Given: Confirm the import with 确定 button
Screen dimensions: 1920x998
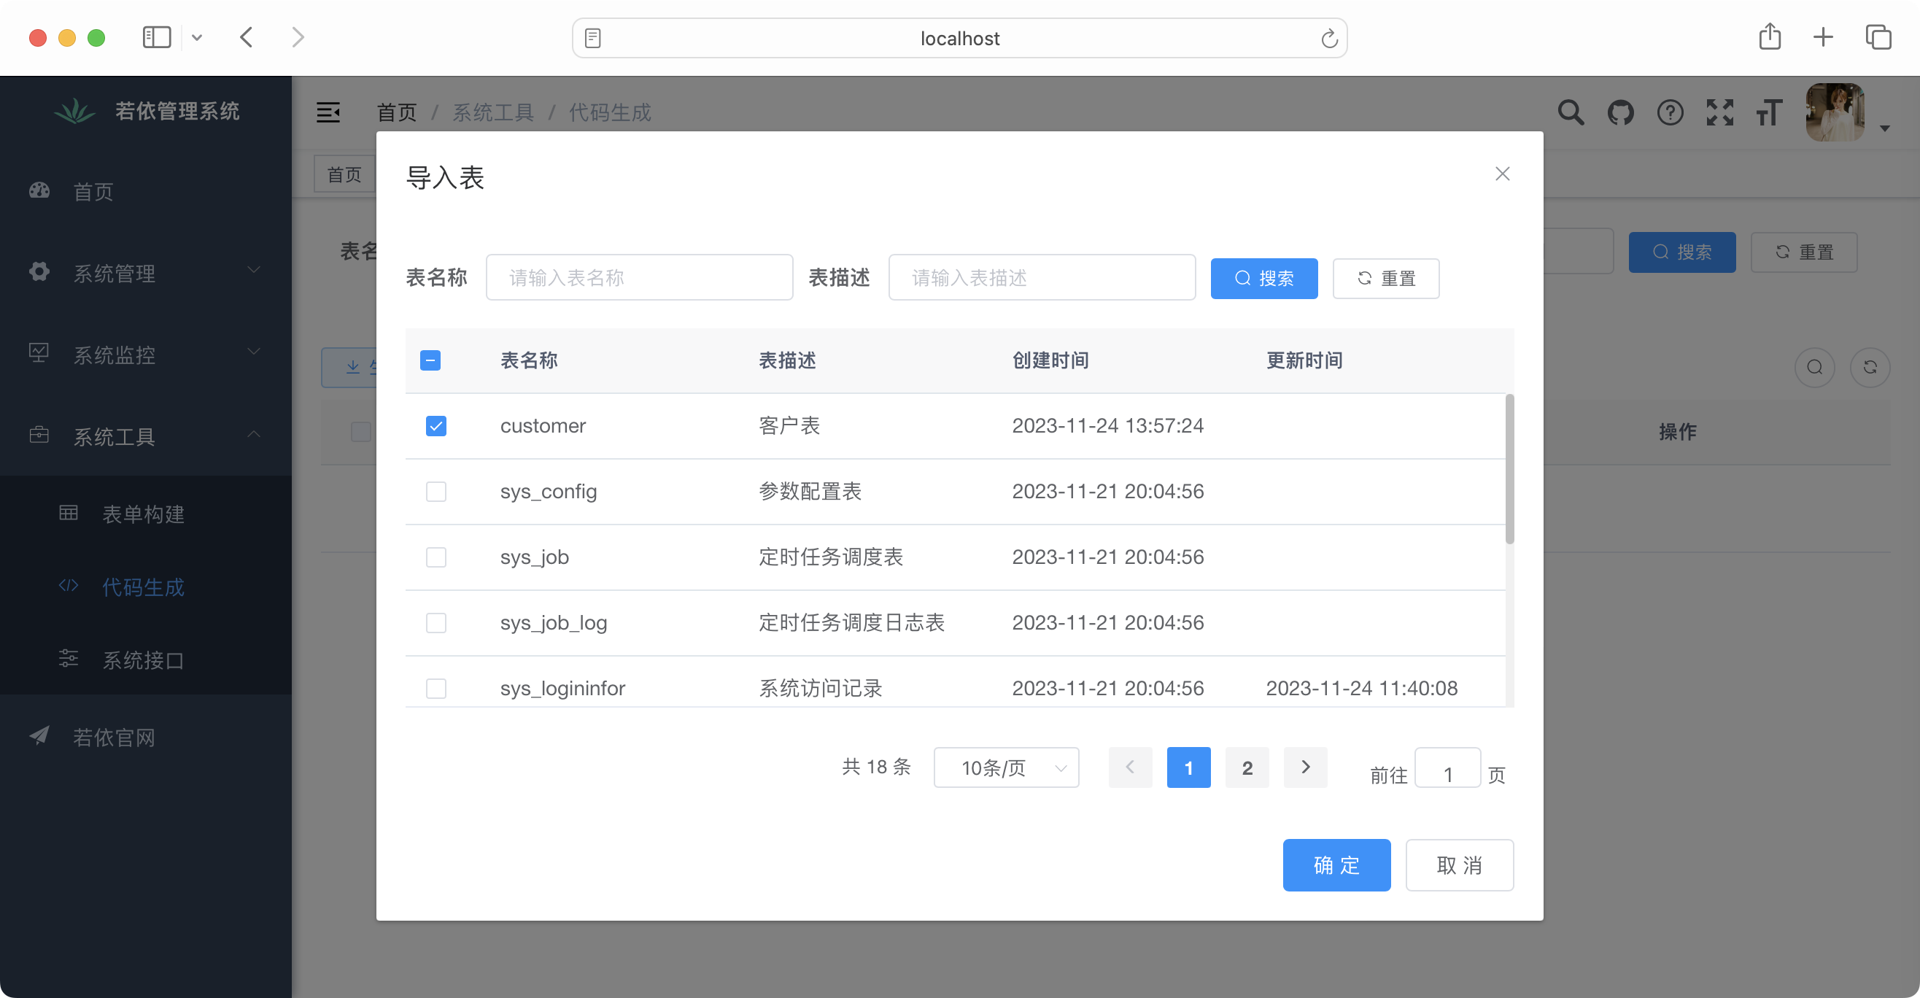Looking at the screenshot, I should 1336,865.
